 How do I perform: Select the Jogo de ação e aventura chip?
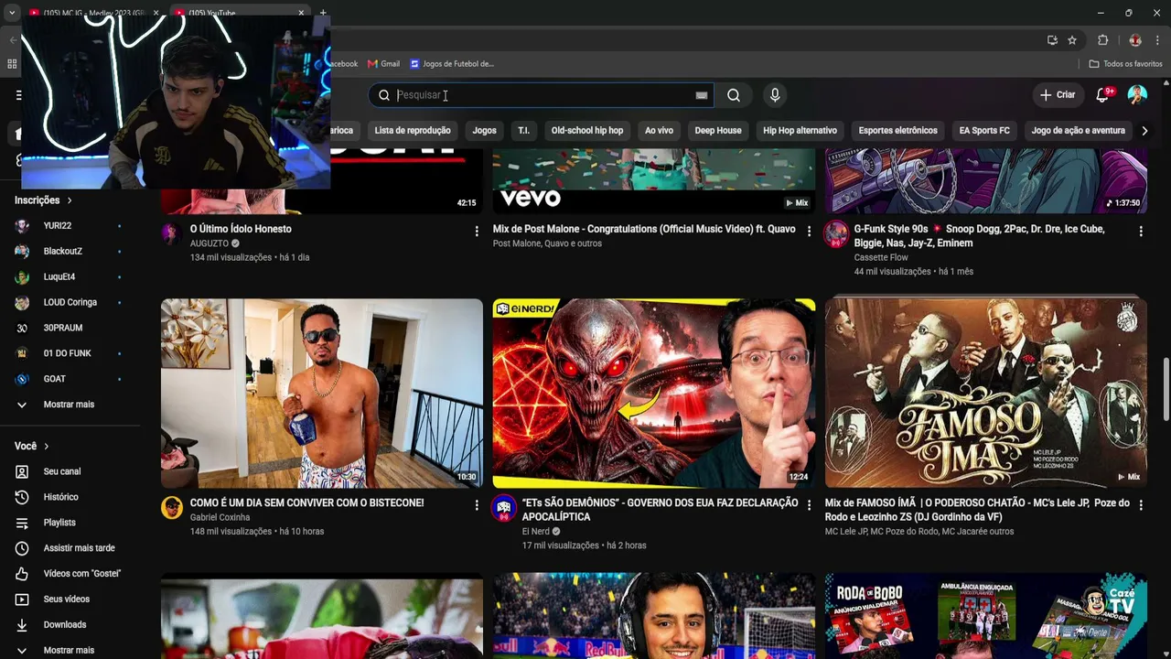[1078, 131]
